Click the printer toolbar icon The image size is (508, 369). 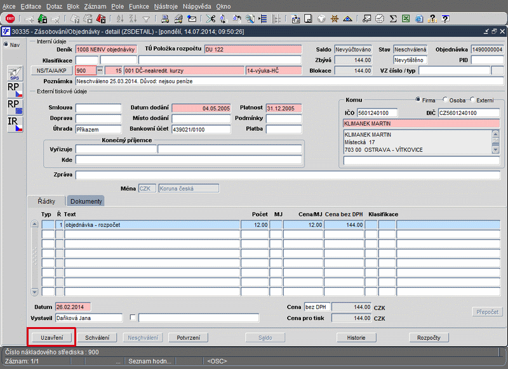tap(165, 19)
